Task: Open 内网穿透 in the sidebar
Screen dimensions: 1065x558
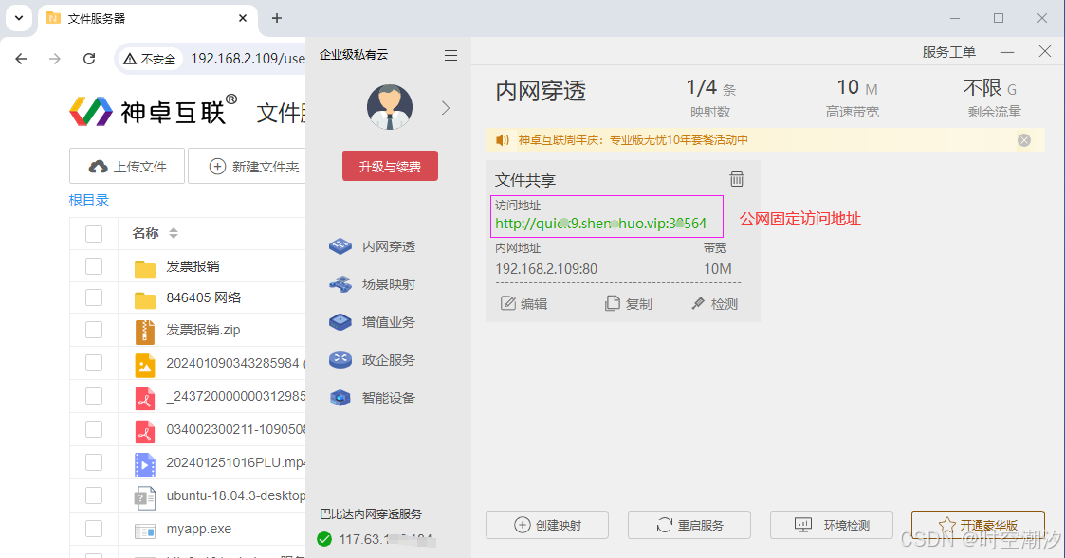Action: [x=389, y=246]
